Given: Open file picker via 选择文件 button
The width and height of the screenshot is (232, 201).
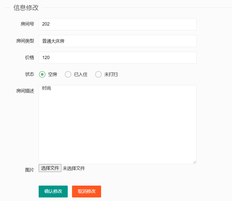Looking at the screenshot, I should click(50, 168).
